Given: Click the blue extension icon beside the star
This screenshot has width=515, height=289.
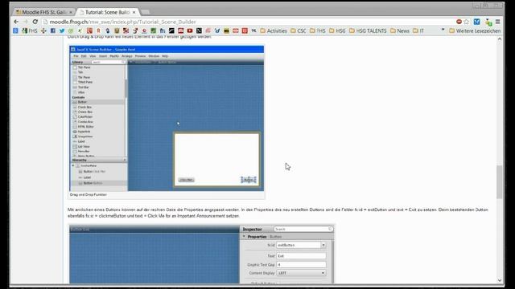Looking at the screenshot, I should (x=477, y=22).
